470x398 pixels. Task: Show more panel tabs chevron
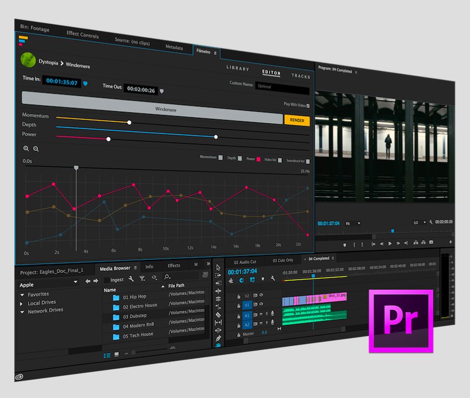point(209,264)
